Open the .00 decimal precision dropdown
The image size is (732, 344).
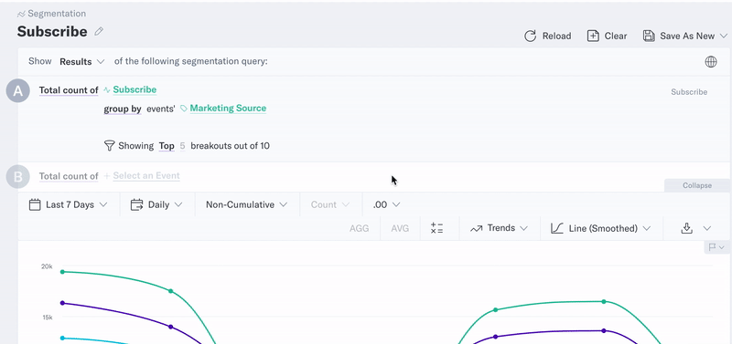tap(386, 204)
